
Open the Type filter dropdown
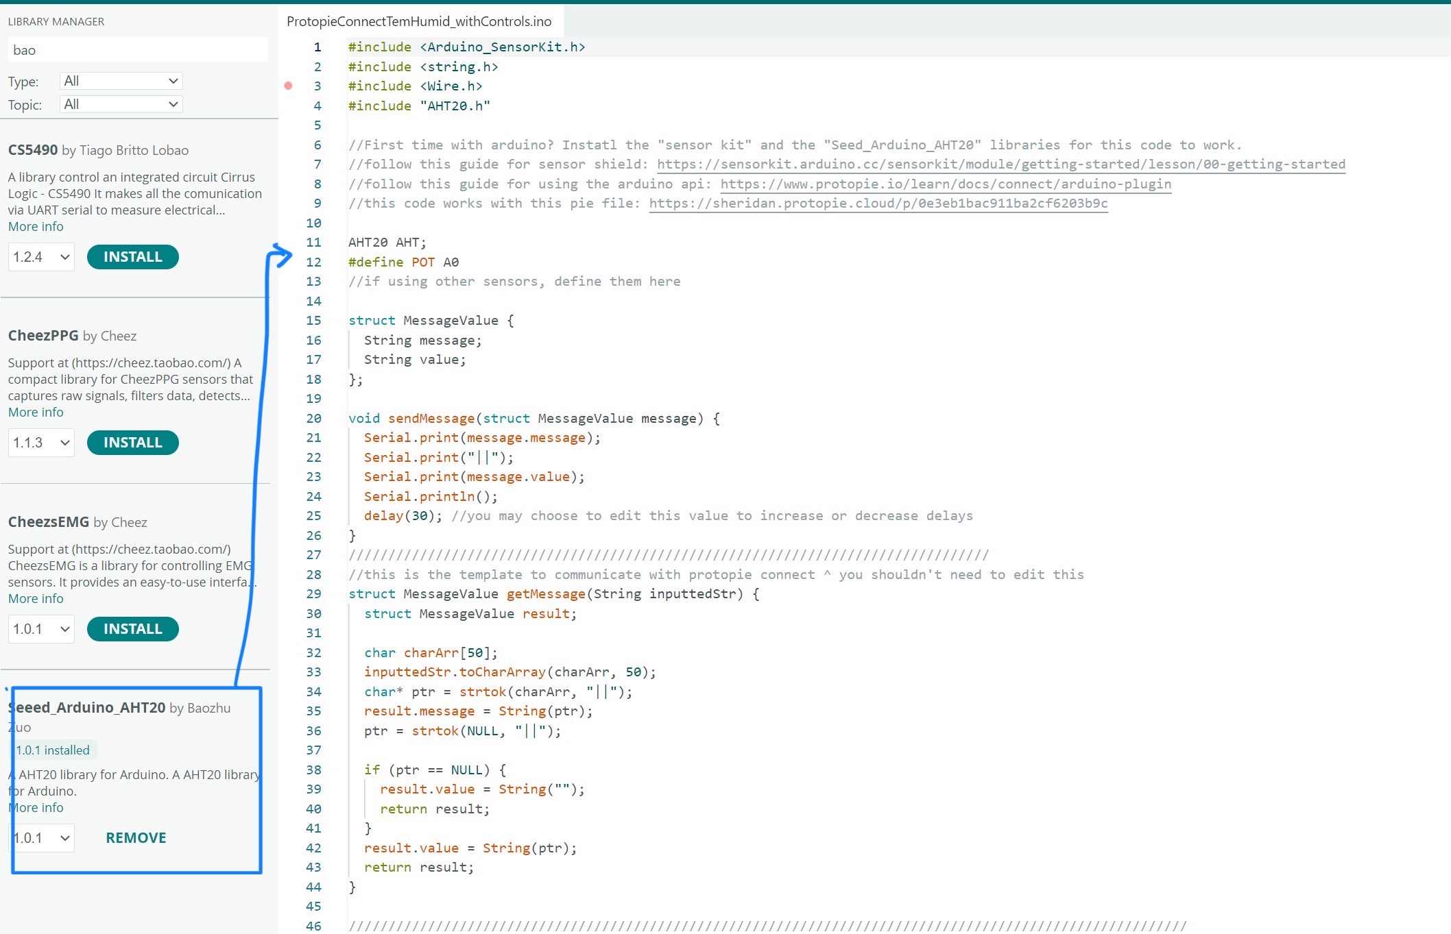(x=121, y=80)
